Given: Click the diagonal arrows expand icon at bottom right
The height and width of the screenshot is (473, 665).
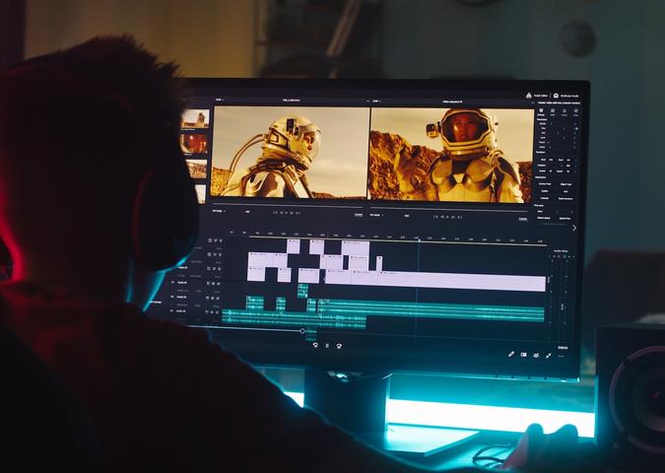Looking at the screenshot, I should point(549,355).
